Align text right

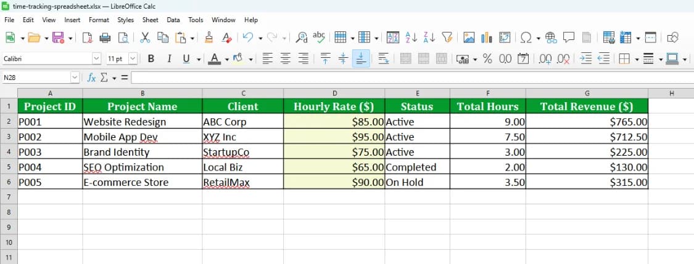click(303, 58)
